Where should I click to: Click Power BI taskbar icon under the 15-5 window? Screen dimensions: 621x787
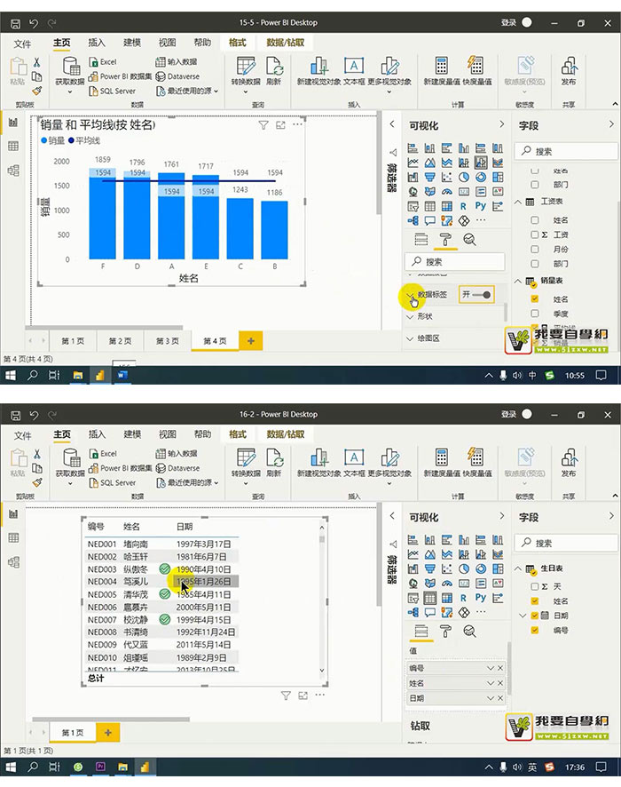pos(99,375)
